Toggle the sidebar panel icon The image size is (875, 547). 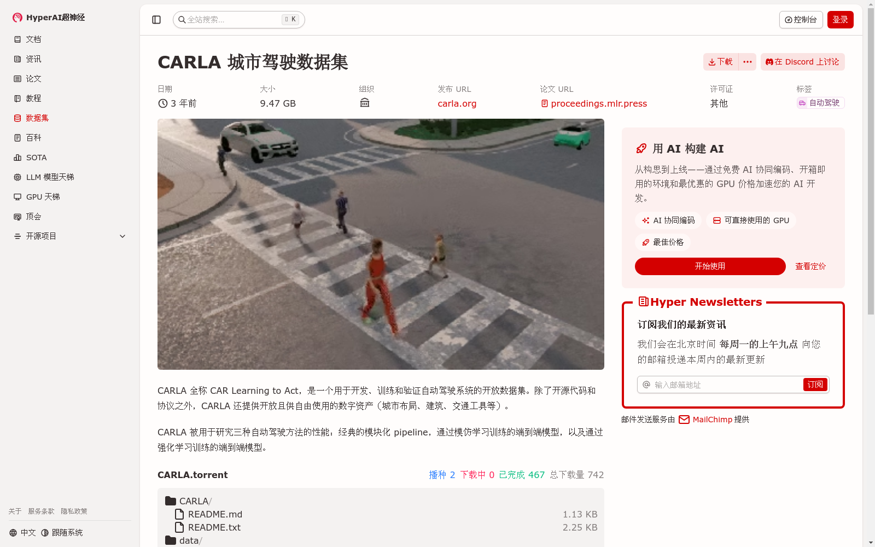coord(156,20)
